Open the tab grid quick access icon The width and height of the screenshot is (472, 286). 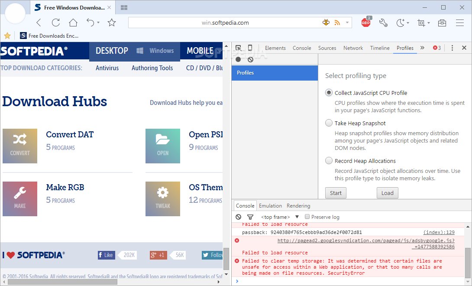point(124,7)
